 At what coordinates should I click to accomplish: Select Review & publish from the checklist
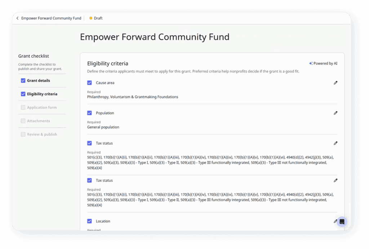(x=41, y=134)
